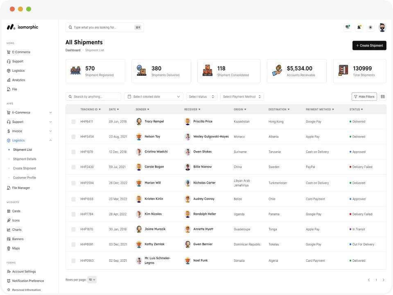Select checkbox for shipment HHP2594
The width and height of the screenshot is (393, 295).
(73, 183)
